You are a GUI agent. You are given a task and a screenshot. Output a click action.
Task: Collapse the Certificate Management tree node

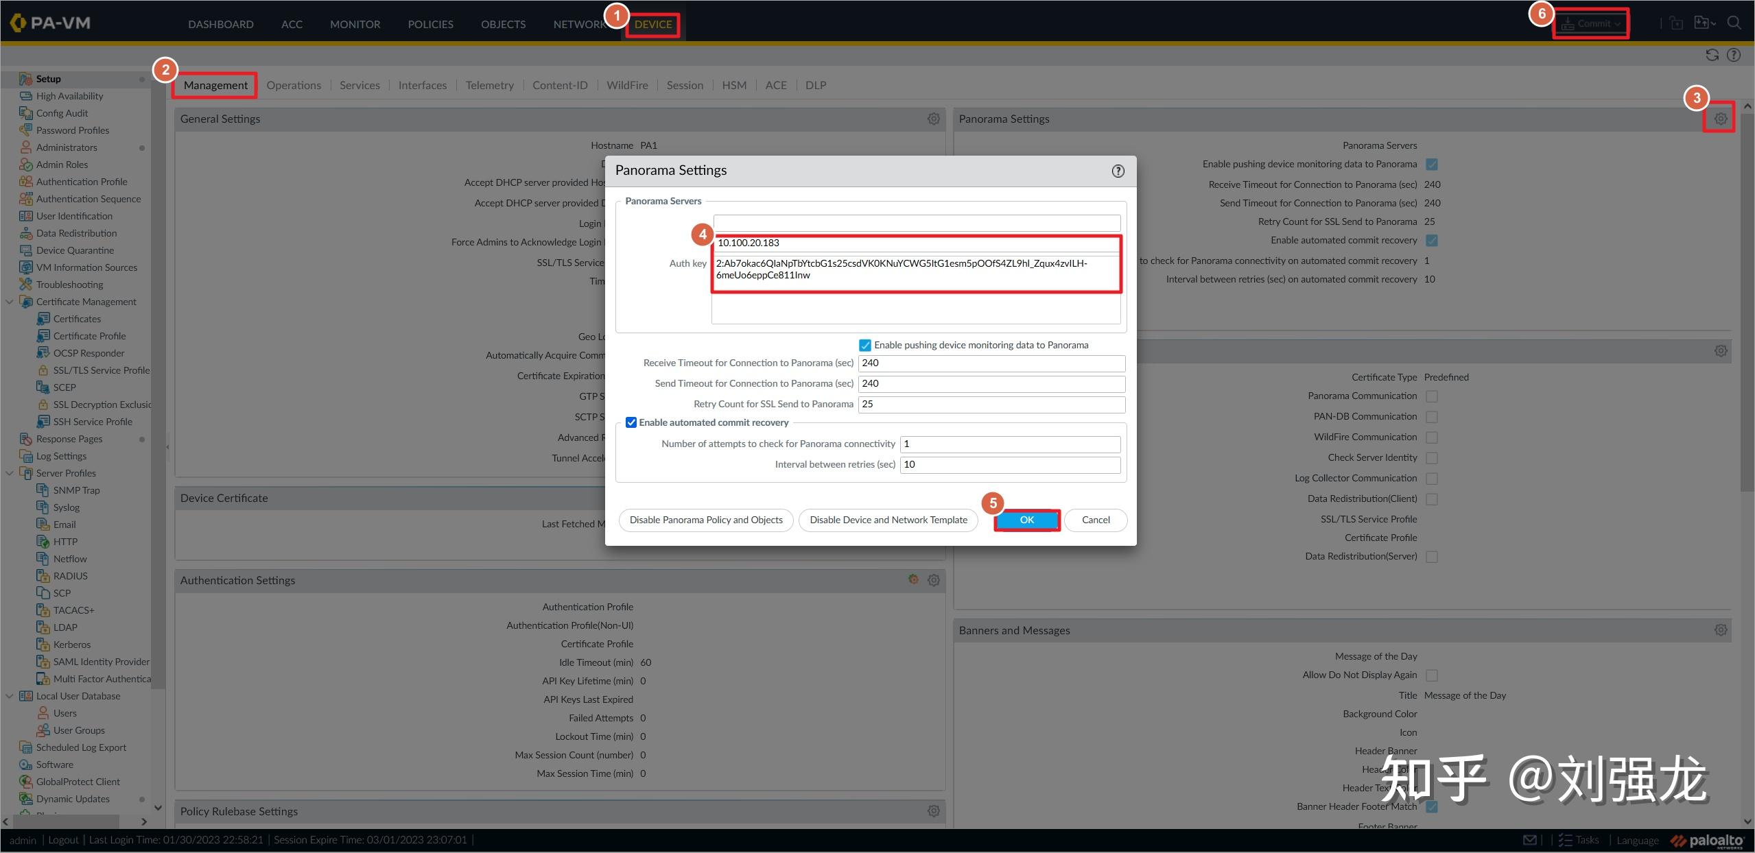tap(10, 302)
